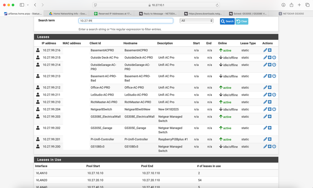Click VLAN20 pool start 10.27.20.10
Image resolution: width=313 pixels, height=188 pixels.
pos(95,180)
